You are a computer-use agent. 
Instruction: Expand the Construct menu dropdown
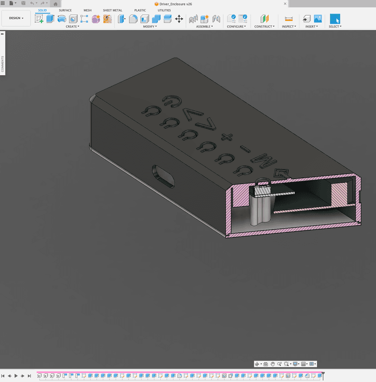(264, 26)
